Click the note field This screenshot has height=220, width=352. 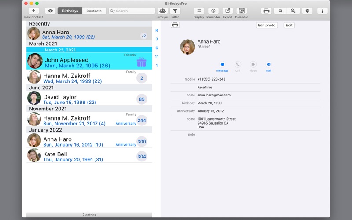pyautogui.click(x=246, y=135)
